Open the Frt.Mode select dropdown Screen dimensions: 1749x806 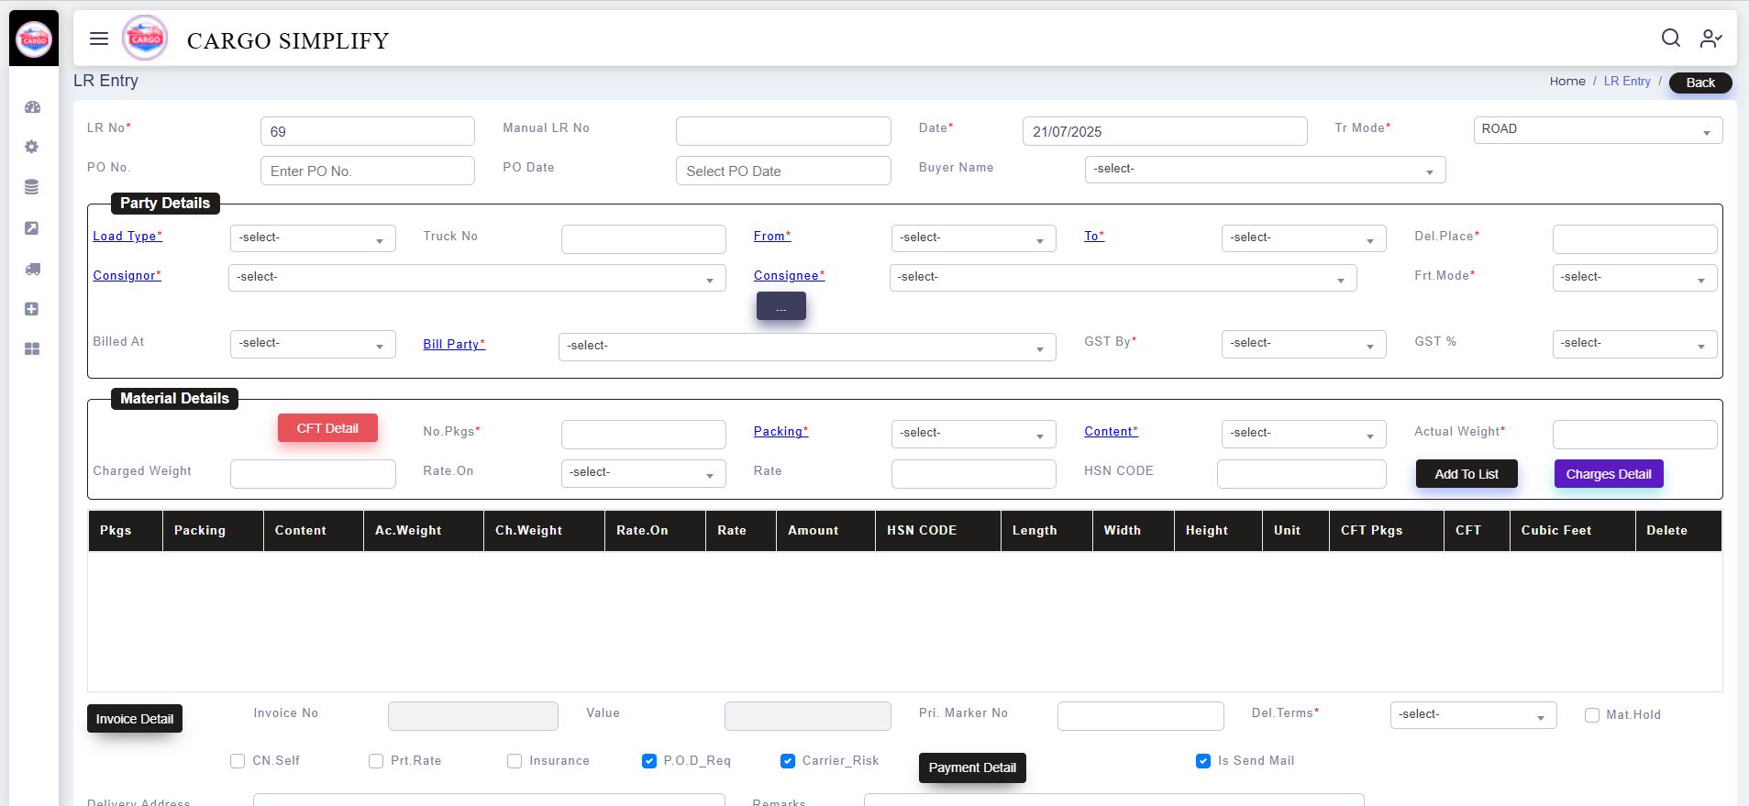pyautogui.click(x=1633, y=278)
